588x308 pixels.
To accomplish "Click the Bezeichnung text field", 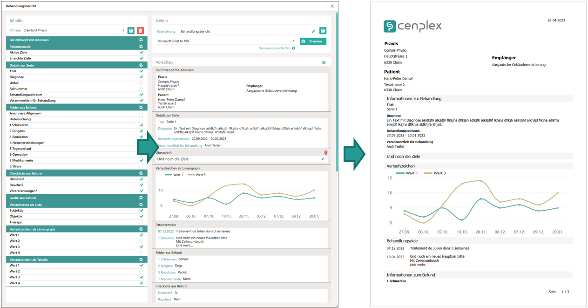I will point(242,31).
